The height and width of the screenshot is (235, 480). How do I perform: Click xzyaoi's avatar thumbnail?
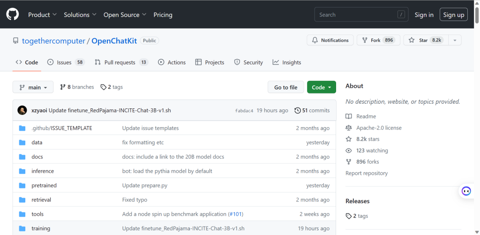point(22,110)
